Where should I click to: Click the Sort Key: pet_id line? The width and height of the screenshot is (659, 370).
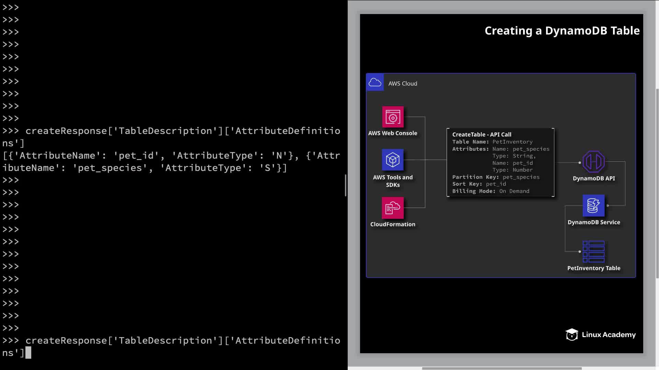pos(479,184)
